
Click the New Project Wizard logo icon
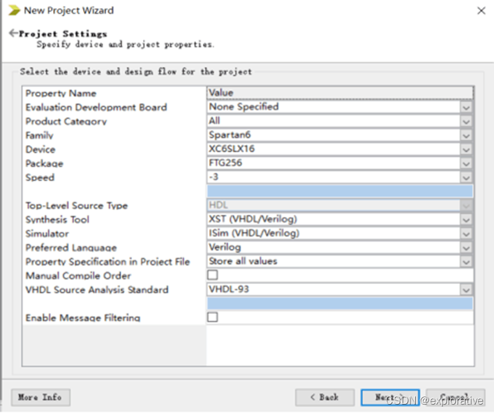pos(14,10)
